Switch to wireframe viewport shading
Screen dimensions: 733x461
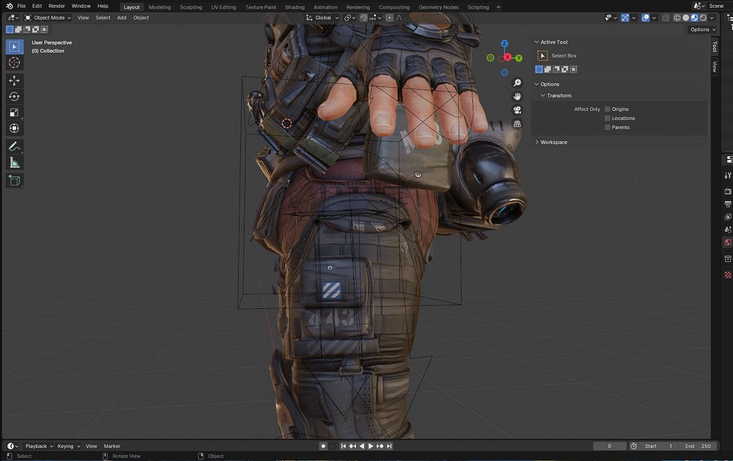(x=677, y=18)
